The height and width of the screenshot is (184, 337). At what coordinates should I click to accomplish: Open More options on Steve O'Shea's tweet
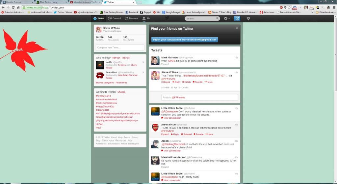click(x=208, y=82)
